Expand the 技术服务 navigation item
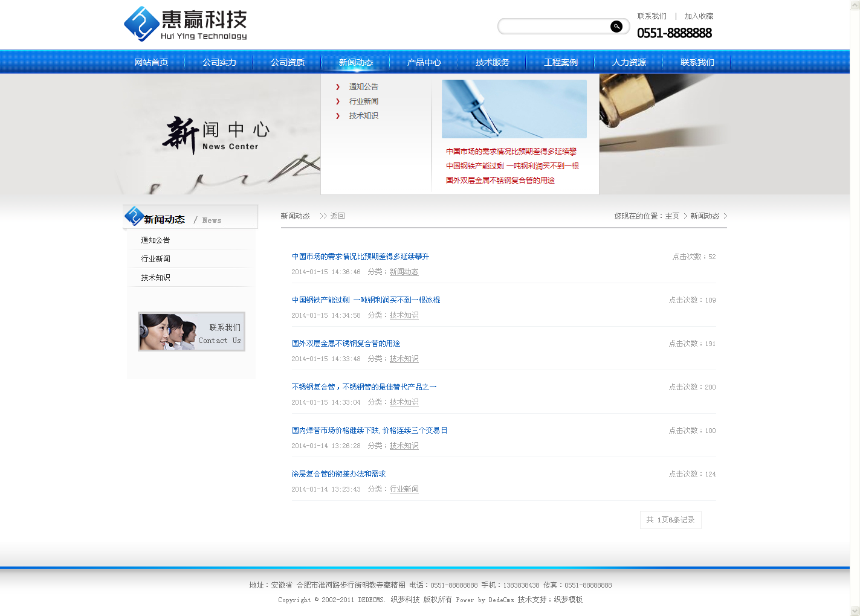Image resolution: width=860 pixels, height=616 pixels. coord(492,62)
